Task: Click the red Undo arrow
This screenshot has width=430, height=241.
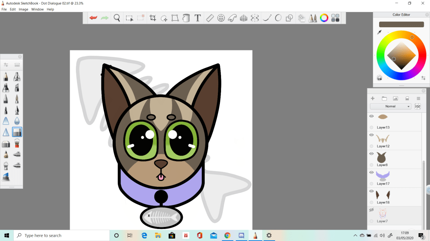Action: tap(93, 18)
